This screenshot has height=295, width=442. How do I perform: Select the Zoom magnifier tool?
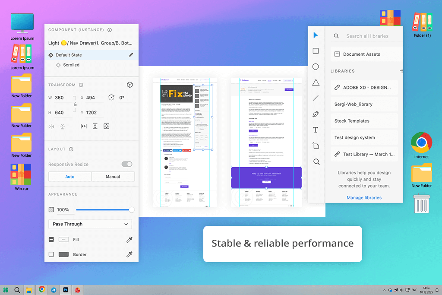pos(316,162)
